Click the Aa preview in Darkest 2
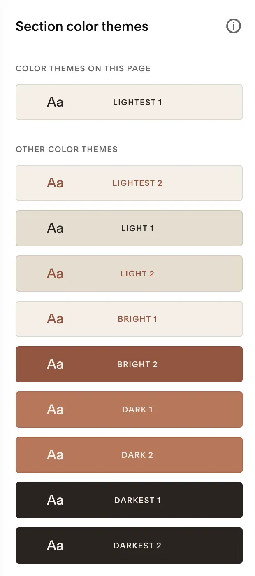 tap(55, 545)
